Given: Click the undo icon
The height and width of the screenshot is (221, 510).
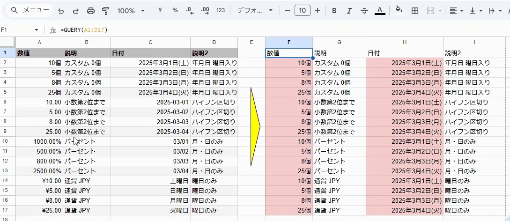Looking at the screenshot, I should [x=61, y=11].
